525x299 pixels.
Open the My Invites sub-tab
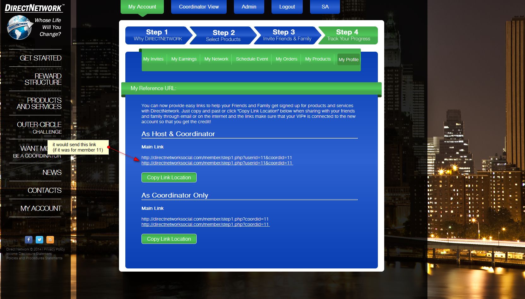tap(153, 59)
